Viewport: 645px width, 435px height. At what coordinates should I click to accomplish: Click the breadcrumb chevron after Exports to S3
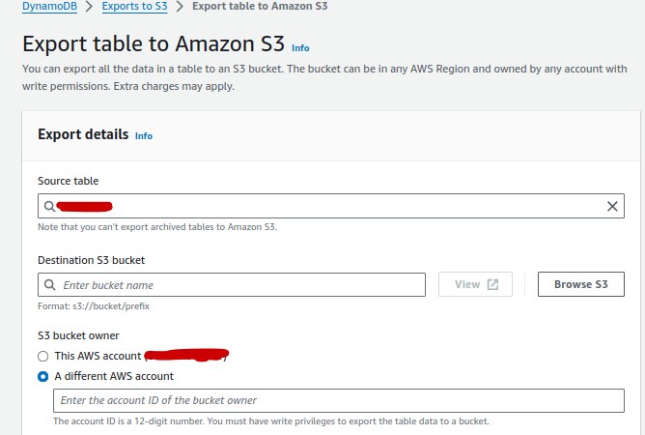[180, 6]
